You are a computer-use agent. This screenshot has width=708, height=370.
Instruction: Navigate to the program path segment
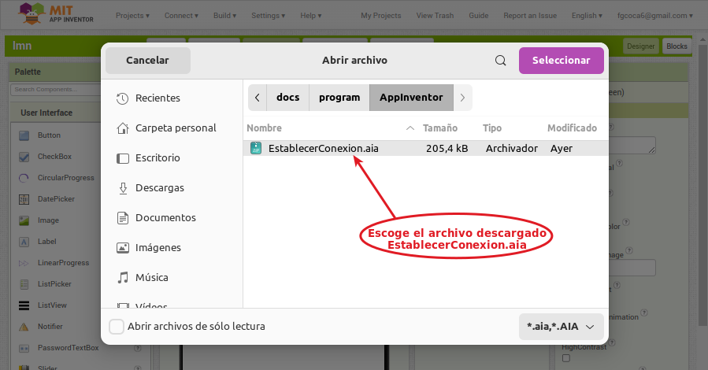[x=339, y=98]
